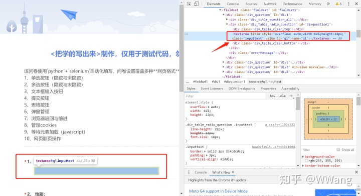The width and height of the screenshot is (361, 196).
Task: Open the g.css source link
Action: 280,124
